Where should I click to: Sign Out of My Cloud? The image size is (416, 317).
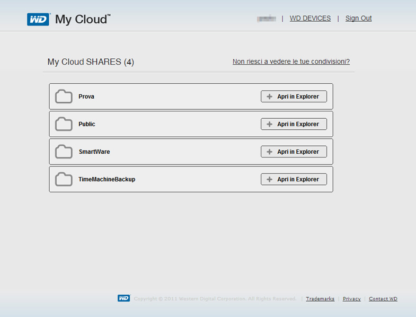(358, 19)
